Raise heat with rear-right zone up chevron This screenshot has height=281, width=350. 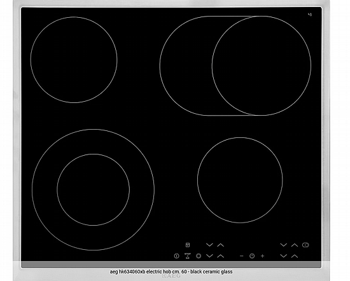click(295, 245)
